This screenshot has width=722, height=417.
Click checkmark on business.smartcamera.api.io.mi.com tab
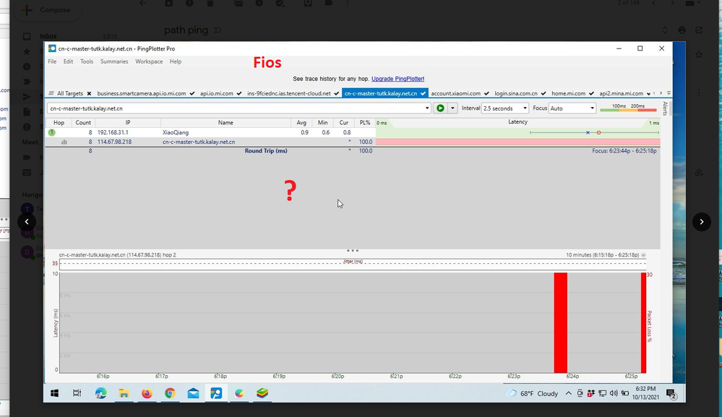point(192,93)
